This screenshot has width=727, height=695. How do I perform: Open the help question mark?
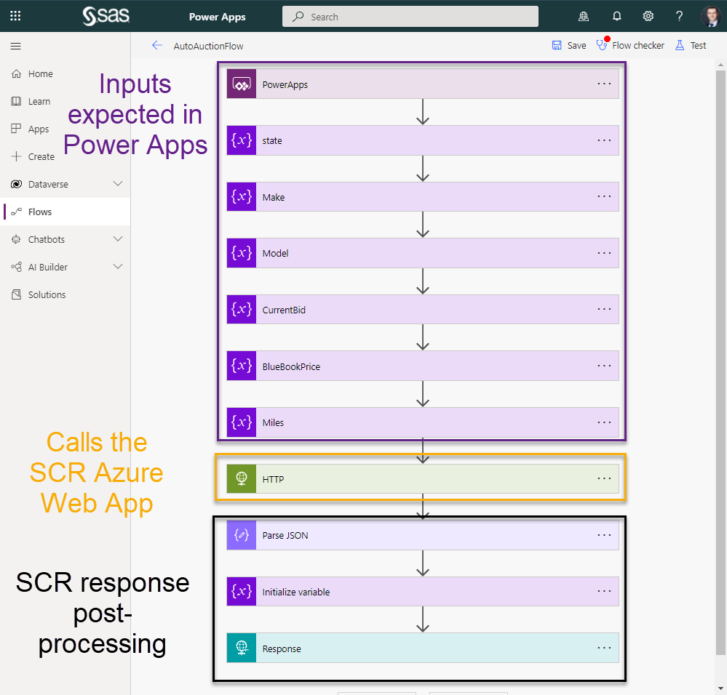tap(679, 17)
